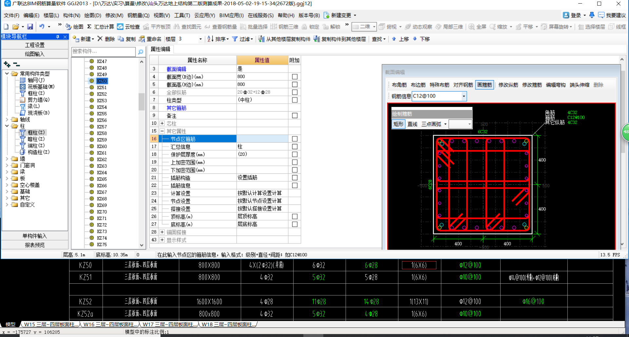This screenshot has height=337, width=629.
Task: Run 汇总计算 summary calculation
Action: click(x=101, y=27)
